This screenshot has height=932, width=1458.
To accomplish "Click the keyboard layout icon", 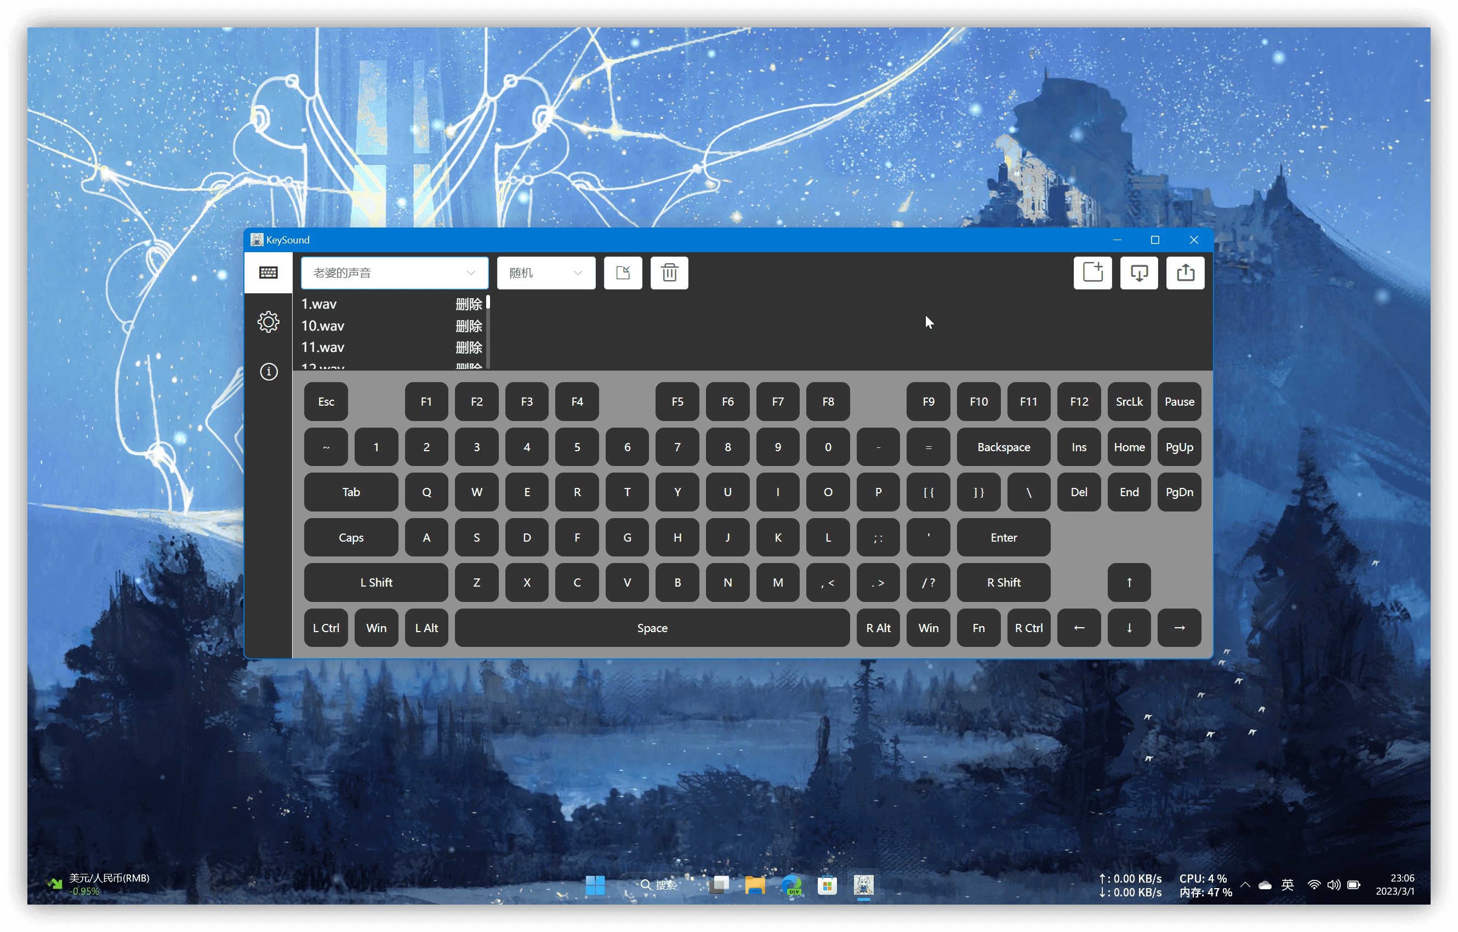I will pos(269,272).
